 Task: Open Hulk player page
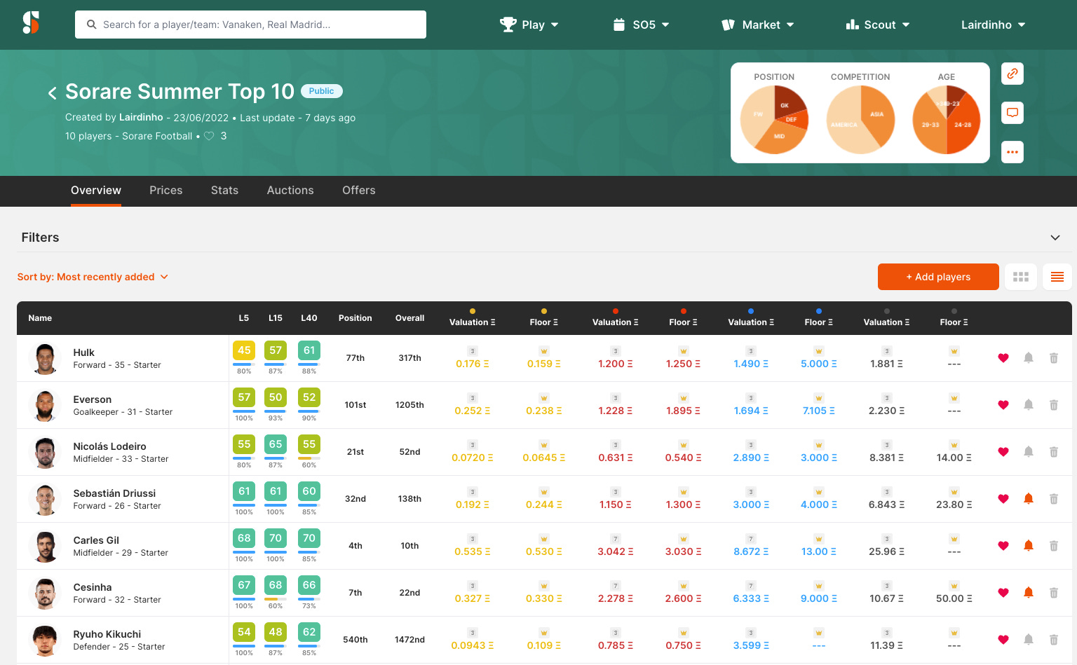(x=83, y=352)
